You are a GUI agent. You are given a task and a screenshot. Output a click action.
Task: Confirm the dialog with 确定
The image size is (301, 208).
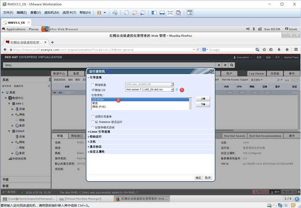198,178
